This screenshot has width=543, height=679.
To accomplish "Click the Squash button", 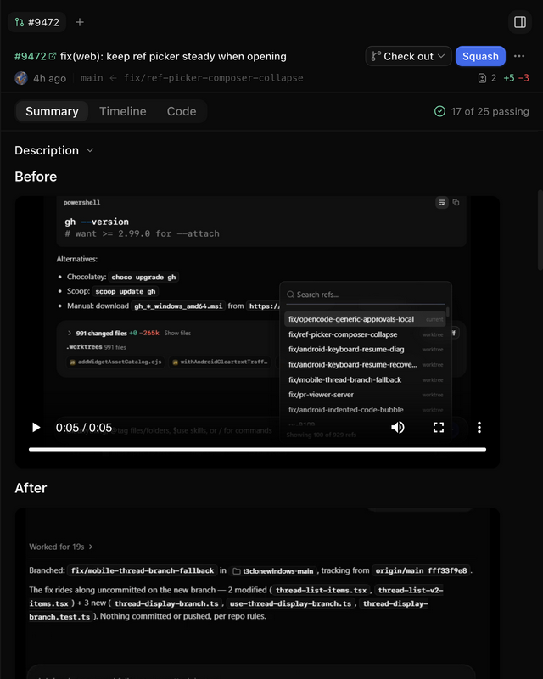I will coord(480,56).
